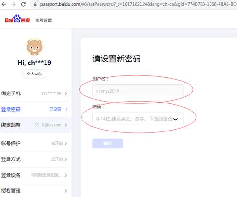This screenshot has width=237, height=197.
Task: Expand the 登录方式 row chevron
Action: pos(66,159)
